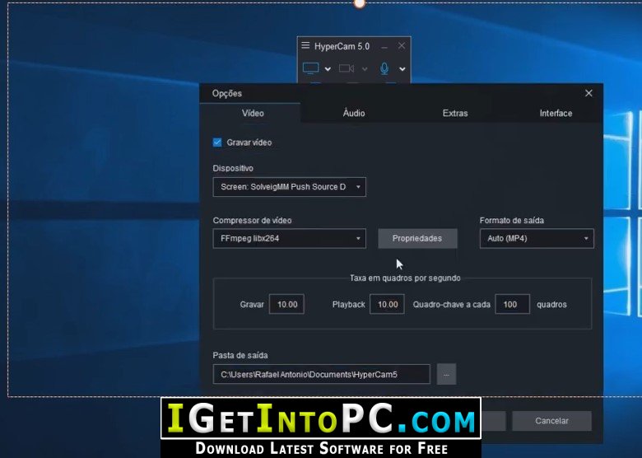
Task: Toggle the Gravar vídeo checkbox
Action: (217, 143)
